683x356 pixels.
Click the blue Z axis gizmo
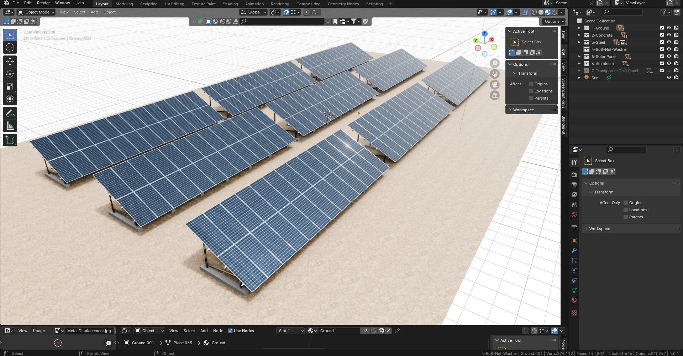coord(484,34)
